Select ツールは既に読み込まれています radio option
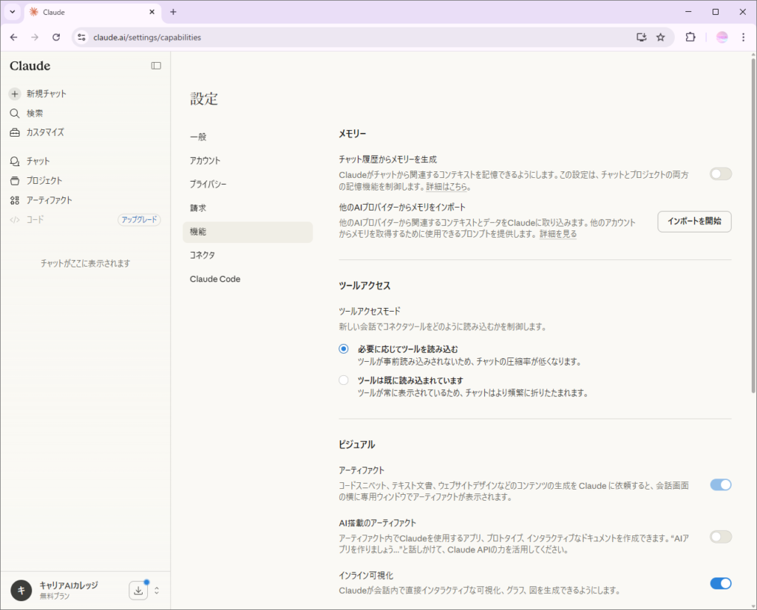Screen dimensions: 757x610 [x=343, y=380]
